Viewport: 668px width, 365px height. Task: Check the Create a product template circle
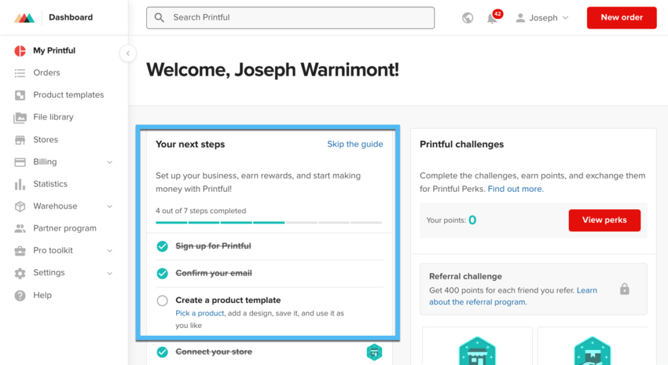coord(162,300)
